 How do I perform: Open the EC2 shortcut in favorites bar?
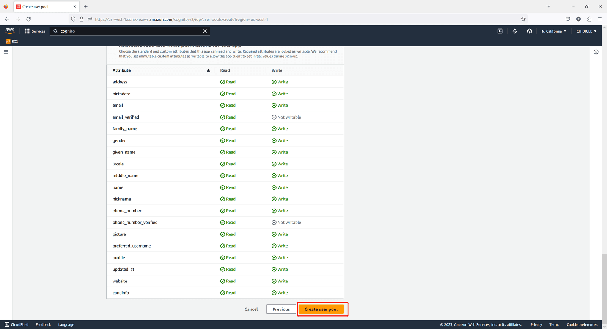point(12,41)
